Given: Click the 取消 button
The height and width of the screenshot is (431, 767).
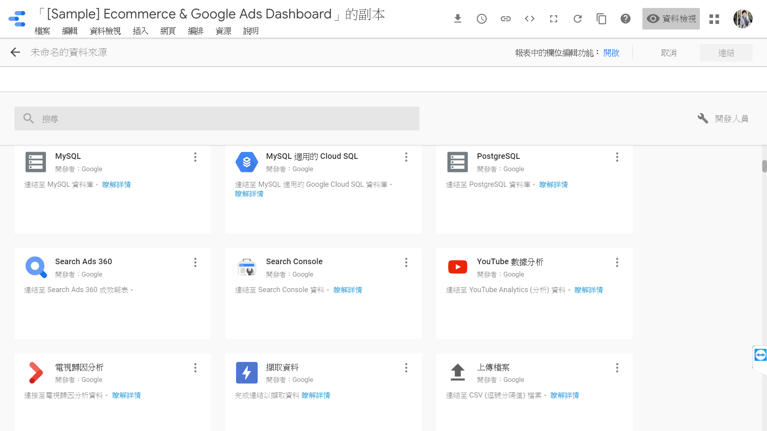Looking at the screenshot, I should click(x=669, y=53).
